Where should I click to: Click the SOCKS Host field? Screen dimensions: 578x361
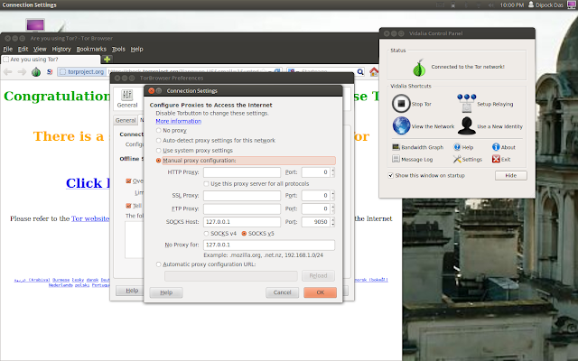(x=242, y=222)
